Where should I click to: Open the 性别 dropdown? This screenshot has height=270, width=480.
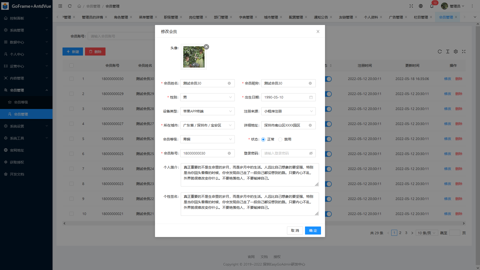click(207, 97)
